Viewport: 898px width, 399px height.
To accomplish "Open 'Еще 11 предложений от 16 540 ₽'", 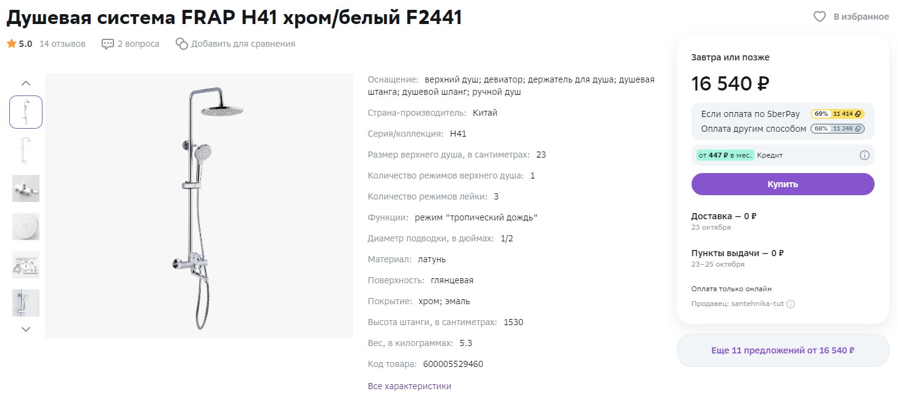I will (x=782, y=350).
